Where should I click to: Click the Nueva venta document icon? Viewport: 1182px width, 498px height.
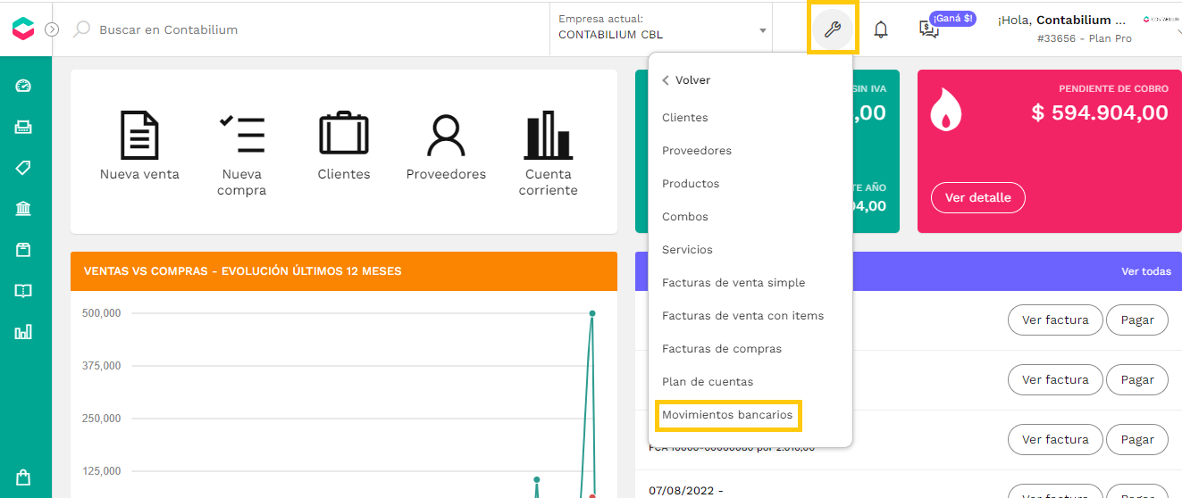pos(139,135)
